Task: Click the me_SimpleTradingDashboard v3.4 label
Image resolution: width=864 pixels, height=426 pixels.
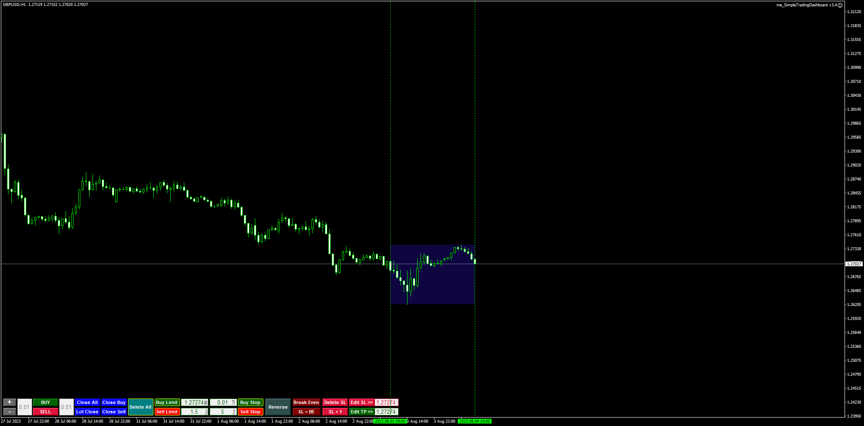Action: 807,5
